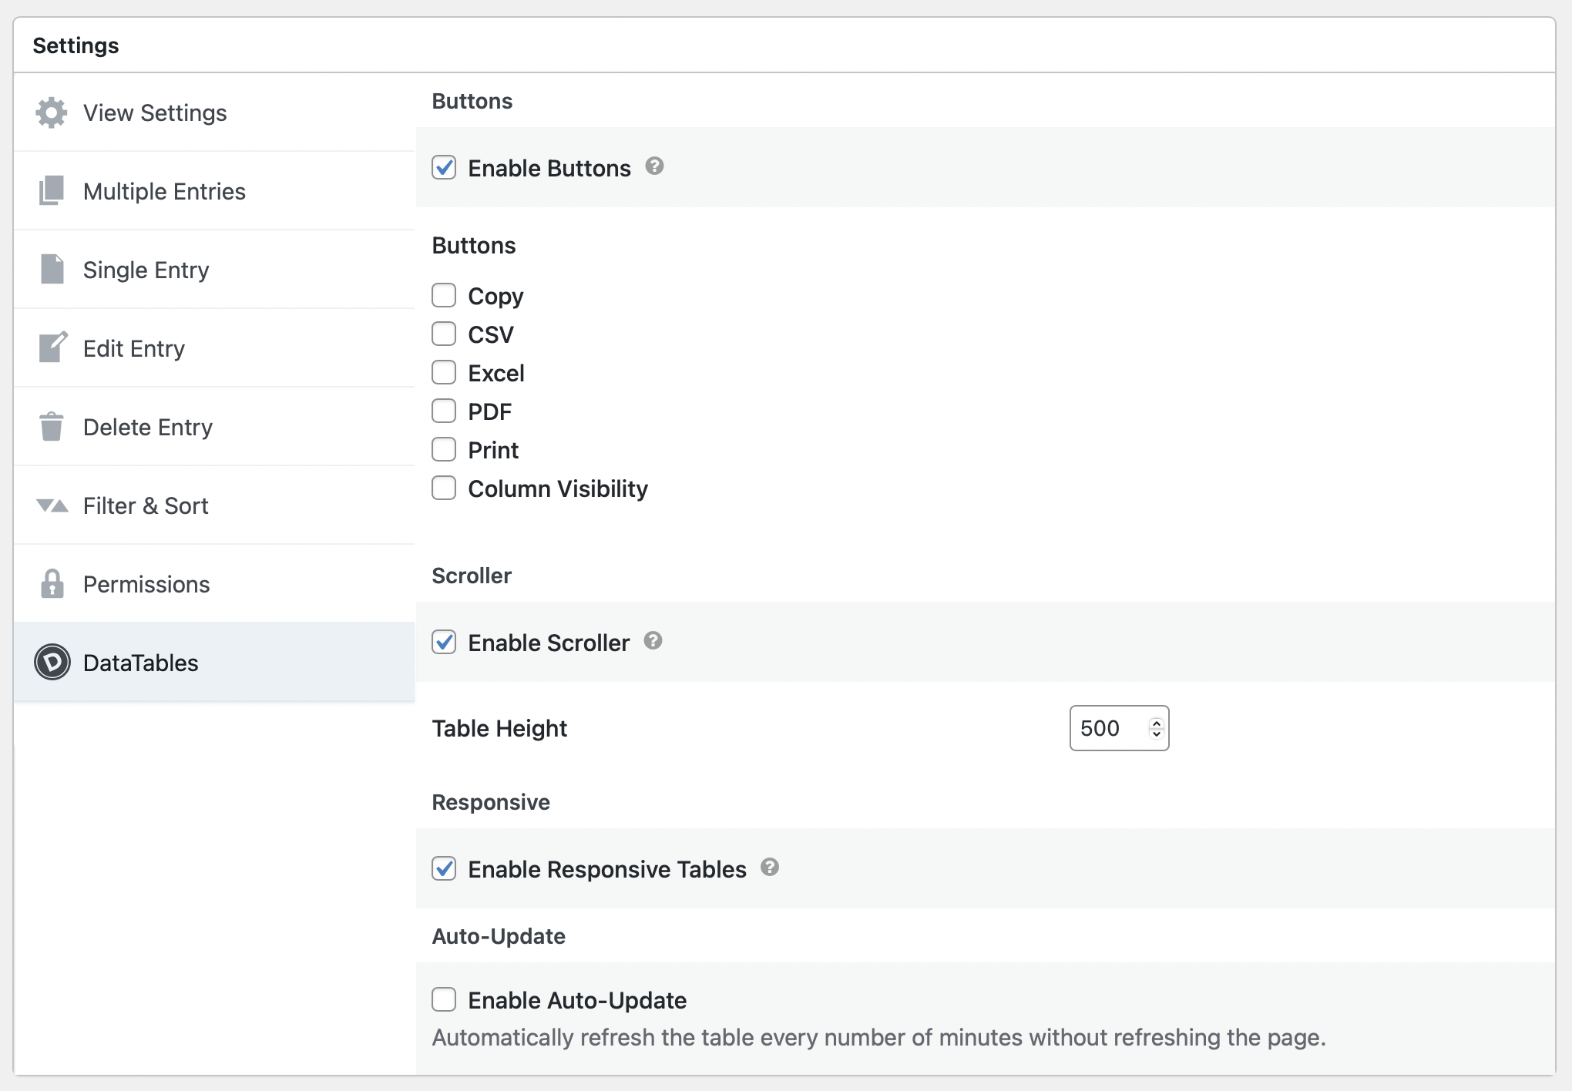This screenshot has width=1572, height=1091.
Task: Enable the PDF button checkbox
Action: click(x=444, y=411)
